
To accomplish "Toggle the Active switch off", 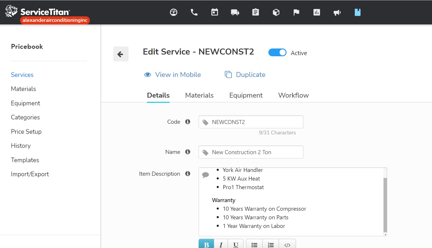I will point(277,52).
